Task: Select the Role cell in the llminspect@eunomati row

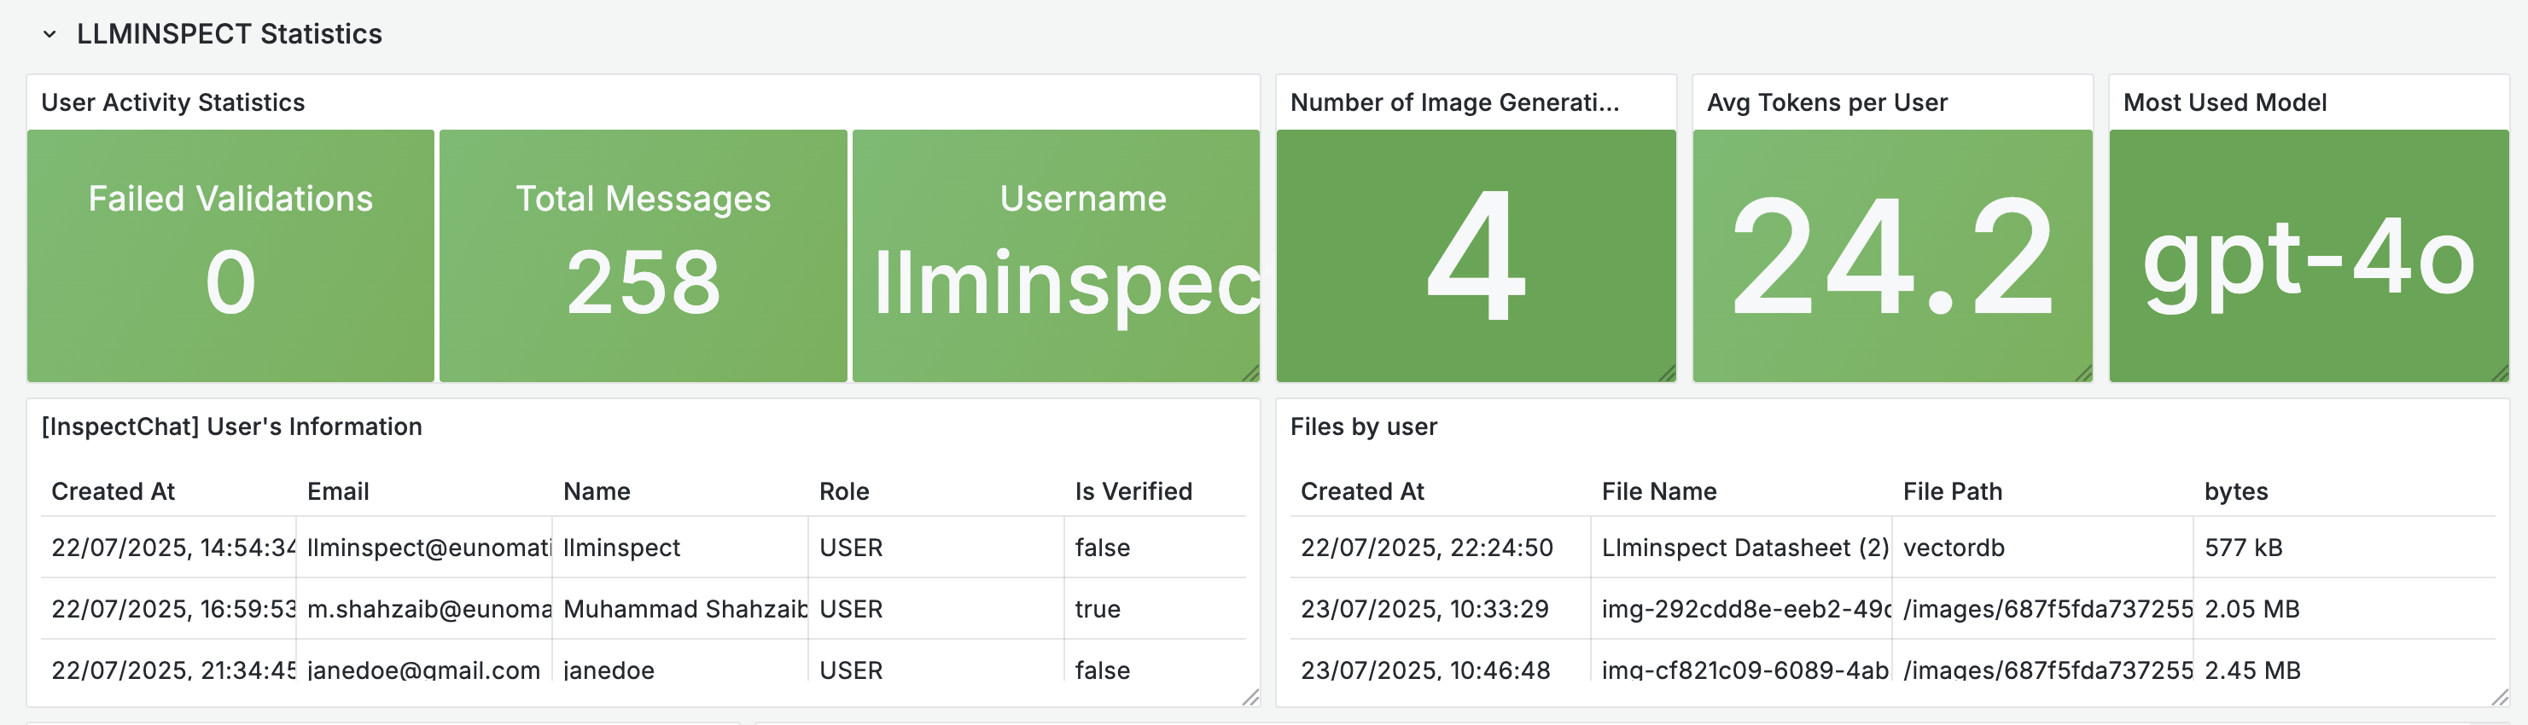Action: pos(936,548)
